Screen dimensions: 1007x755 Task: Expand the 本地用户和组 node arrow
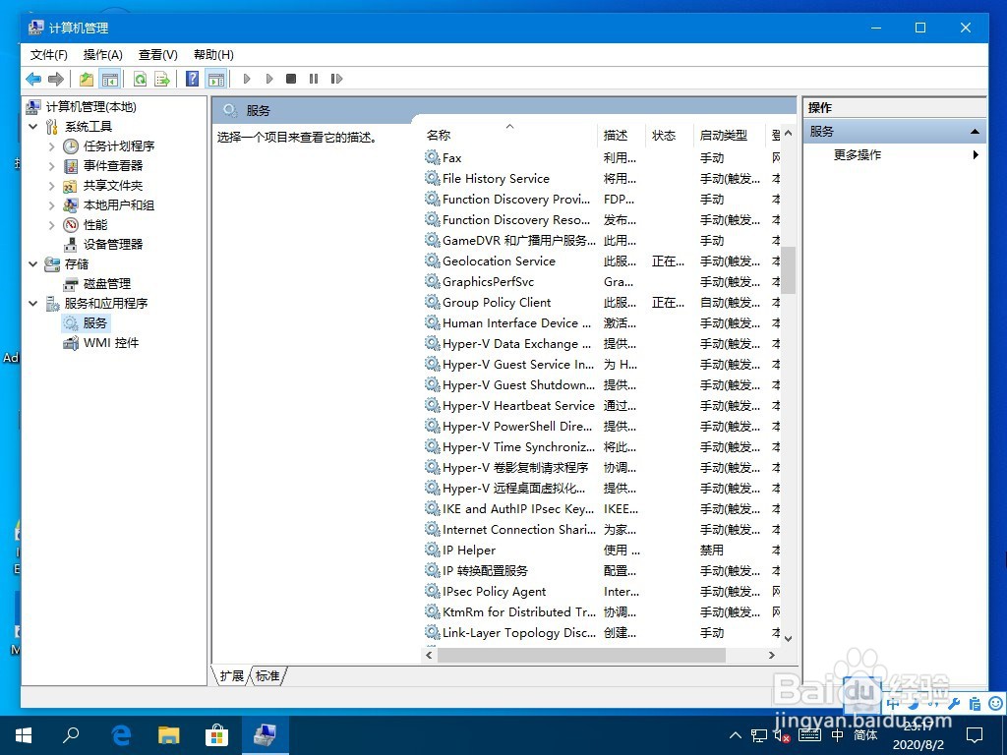52,205
